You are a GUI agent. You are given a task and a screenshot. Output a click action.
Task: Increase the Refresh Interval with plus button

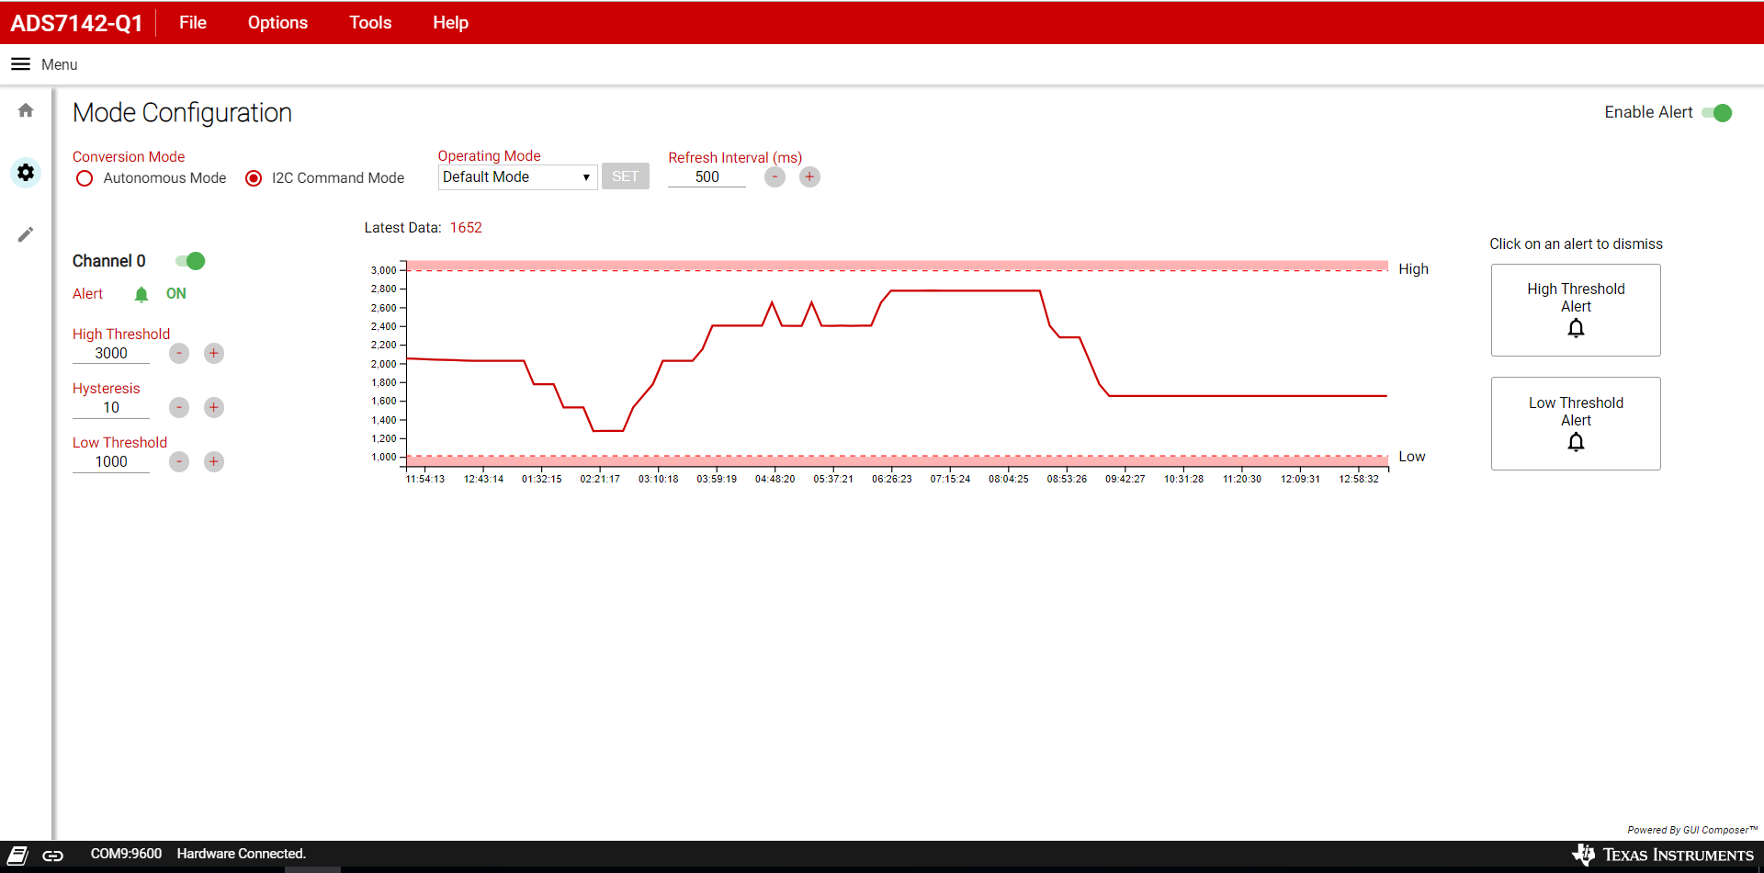(809, 177)
